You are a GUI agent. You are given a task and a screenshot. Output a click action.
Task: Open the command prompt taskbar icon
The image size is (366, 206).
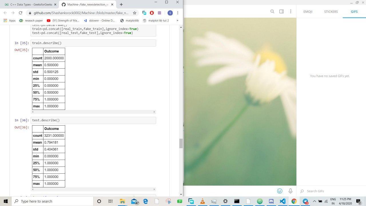coord(237,201)
